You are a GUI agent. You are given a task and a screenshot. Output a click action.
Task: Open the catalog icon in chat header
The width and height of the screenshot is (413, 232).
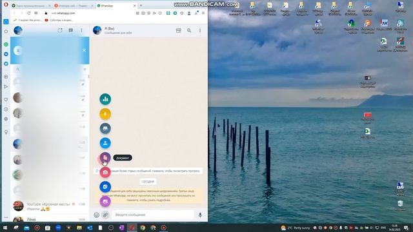coord(178,30)
